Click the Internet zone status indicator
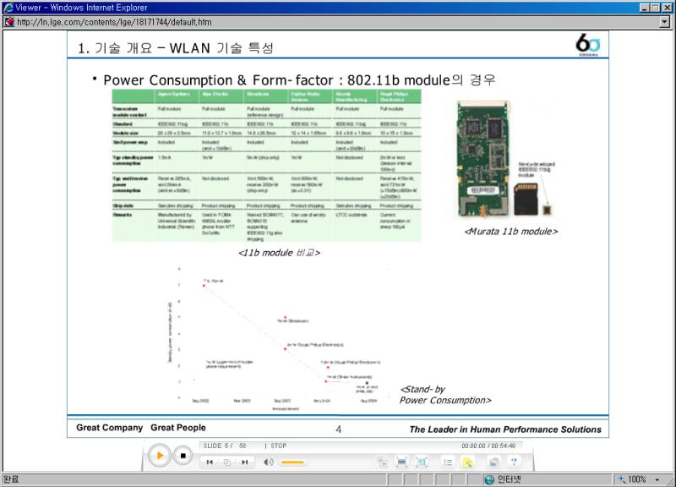 (x=505, y=479)
